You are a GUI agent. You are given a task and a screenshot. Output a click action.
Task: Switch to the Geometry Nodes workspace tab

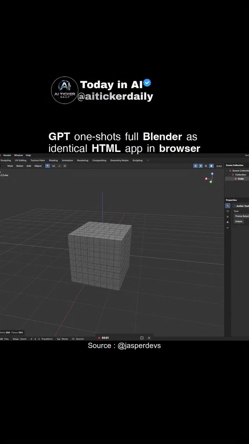pyautogui.click(x=119, y=161)
